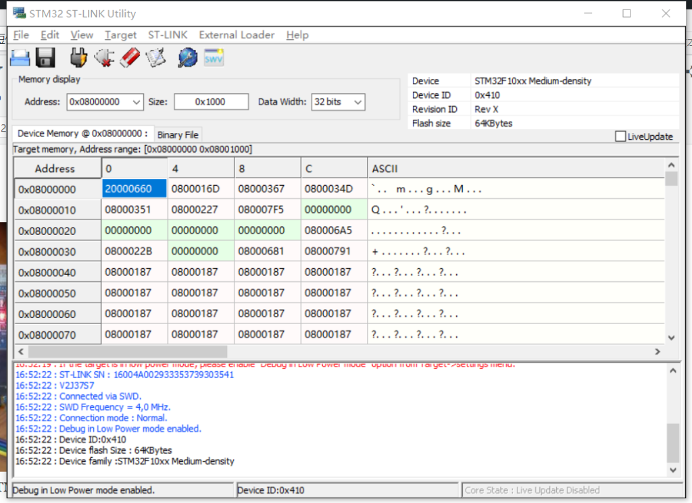Select memory cell 08000681
692x503 pixels.
tap(268, 251)
